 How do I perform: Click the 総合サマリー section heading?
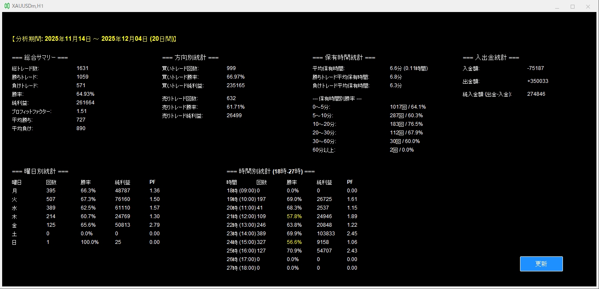click(x=40, y=58)
